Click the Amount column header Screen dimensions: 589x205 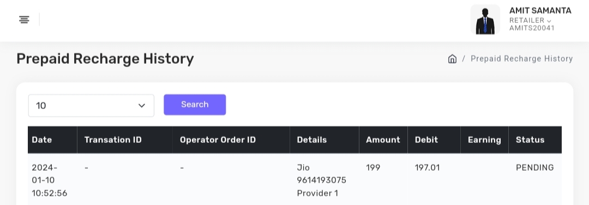383,140
